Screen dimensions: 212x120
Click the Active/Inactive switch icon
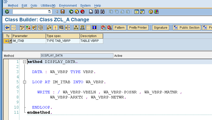(x=28, y=27)
